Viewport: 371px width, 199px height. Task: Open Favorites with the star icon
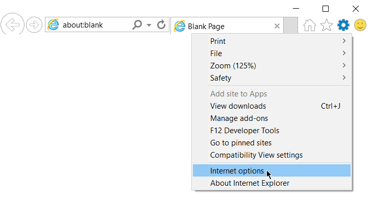coord(326,25)
